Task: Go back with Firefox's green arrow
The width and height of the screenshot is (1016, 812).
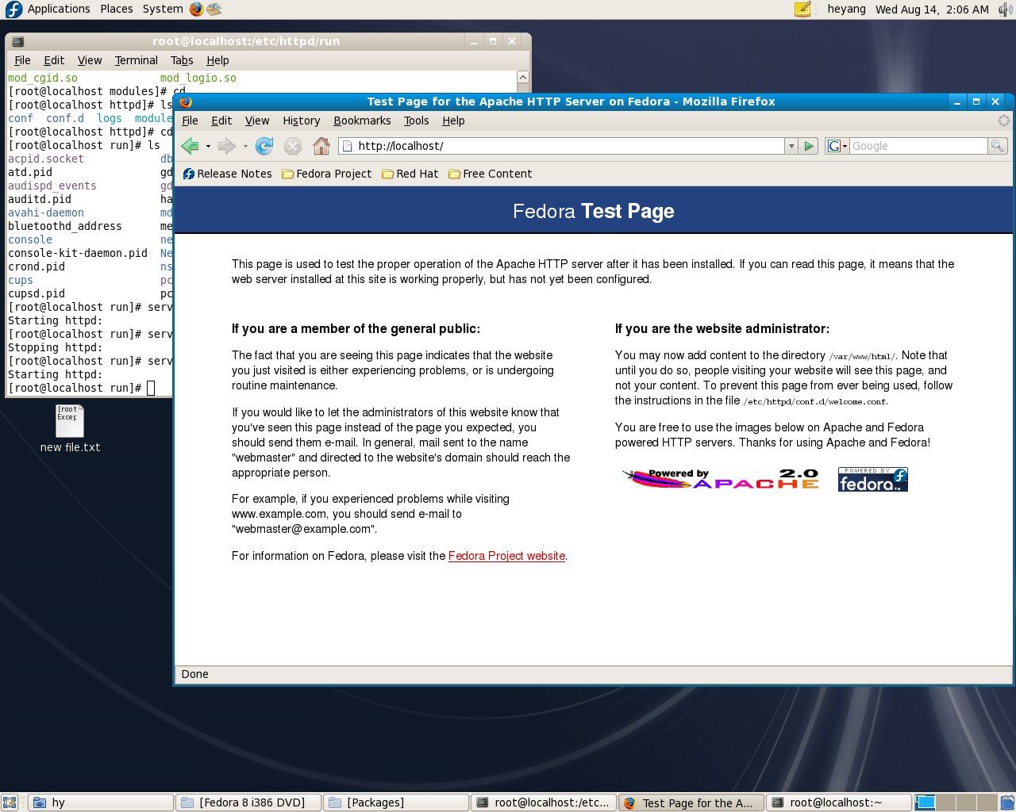Action: click(190, 146)
